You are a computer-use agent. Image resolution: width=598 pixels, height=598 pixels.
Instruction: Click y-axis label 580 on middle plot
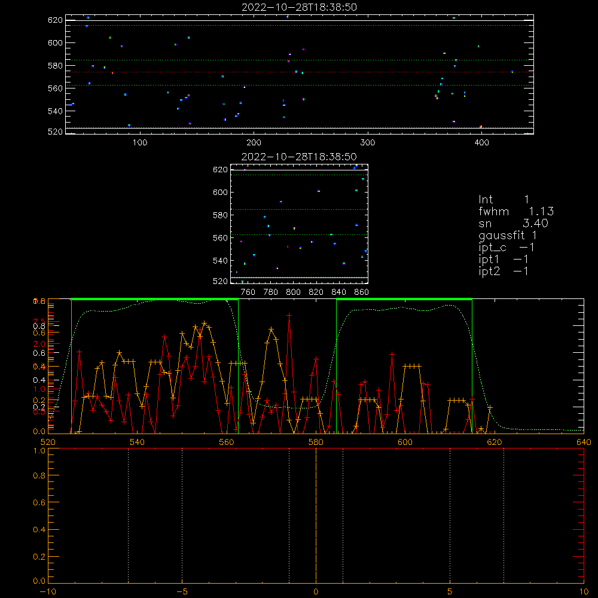click(221, 215)
